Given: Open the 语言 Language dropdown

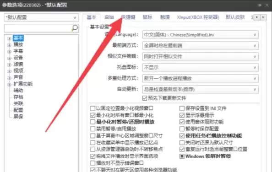Looking at the screenshot, I should 201,35.
